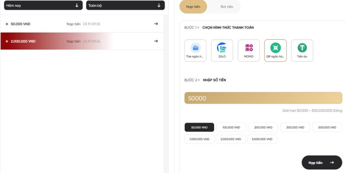This screenshot has height=173, width=346.
Task: Expand the plus sign beside 50.000 VND
Action: (7, 24)
